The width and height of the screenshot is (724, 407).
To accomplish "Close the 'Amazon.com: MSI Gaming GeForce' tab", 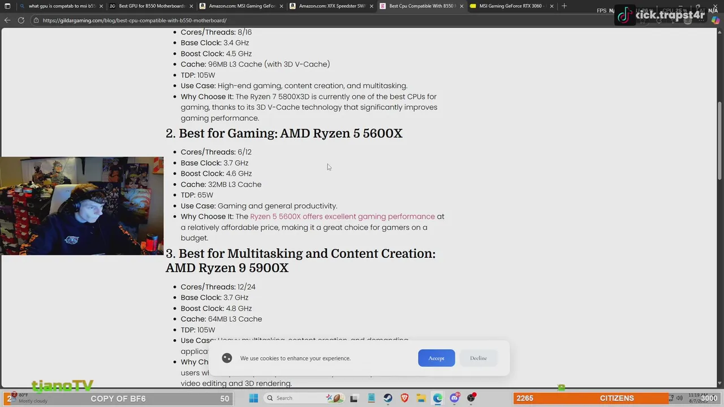I will click(281, 6).
